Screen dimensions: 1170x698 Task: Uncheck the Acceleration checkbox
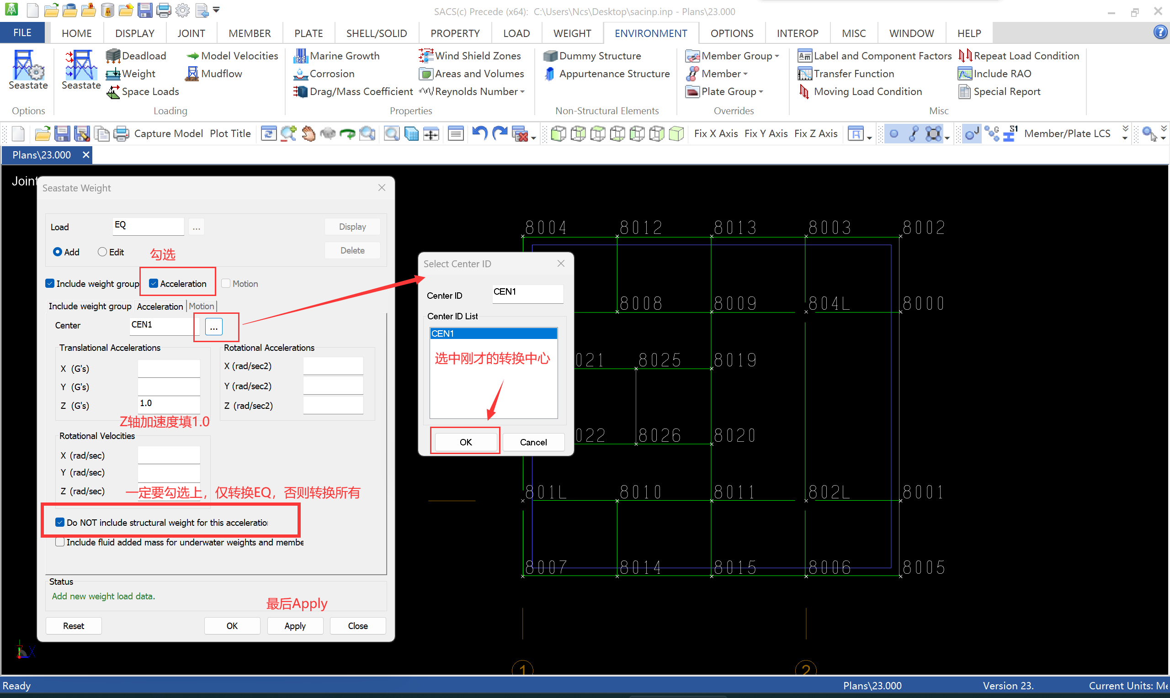tap(154, 284)
